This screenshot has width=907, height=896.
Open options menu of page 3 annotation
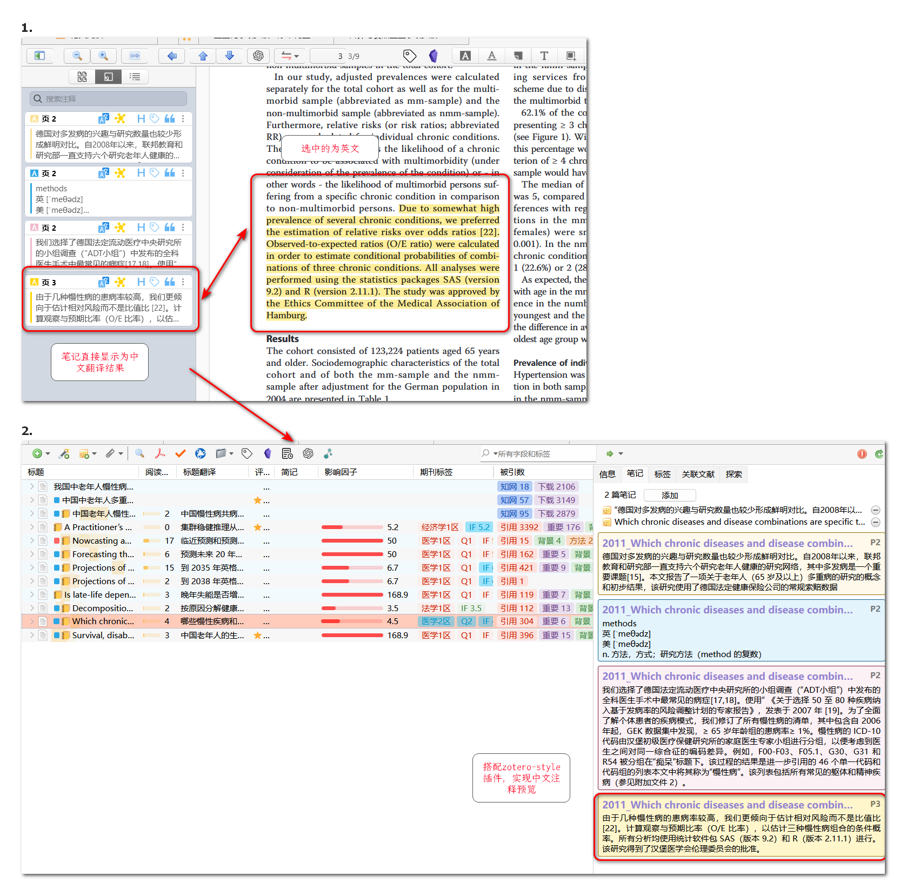click(x=183, y=282)
